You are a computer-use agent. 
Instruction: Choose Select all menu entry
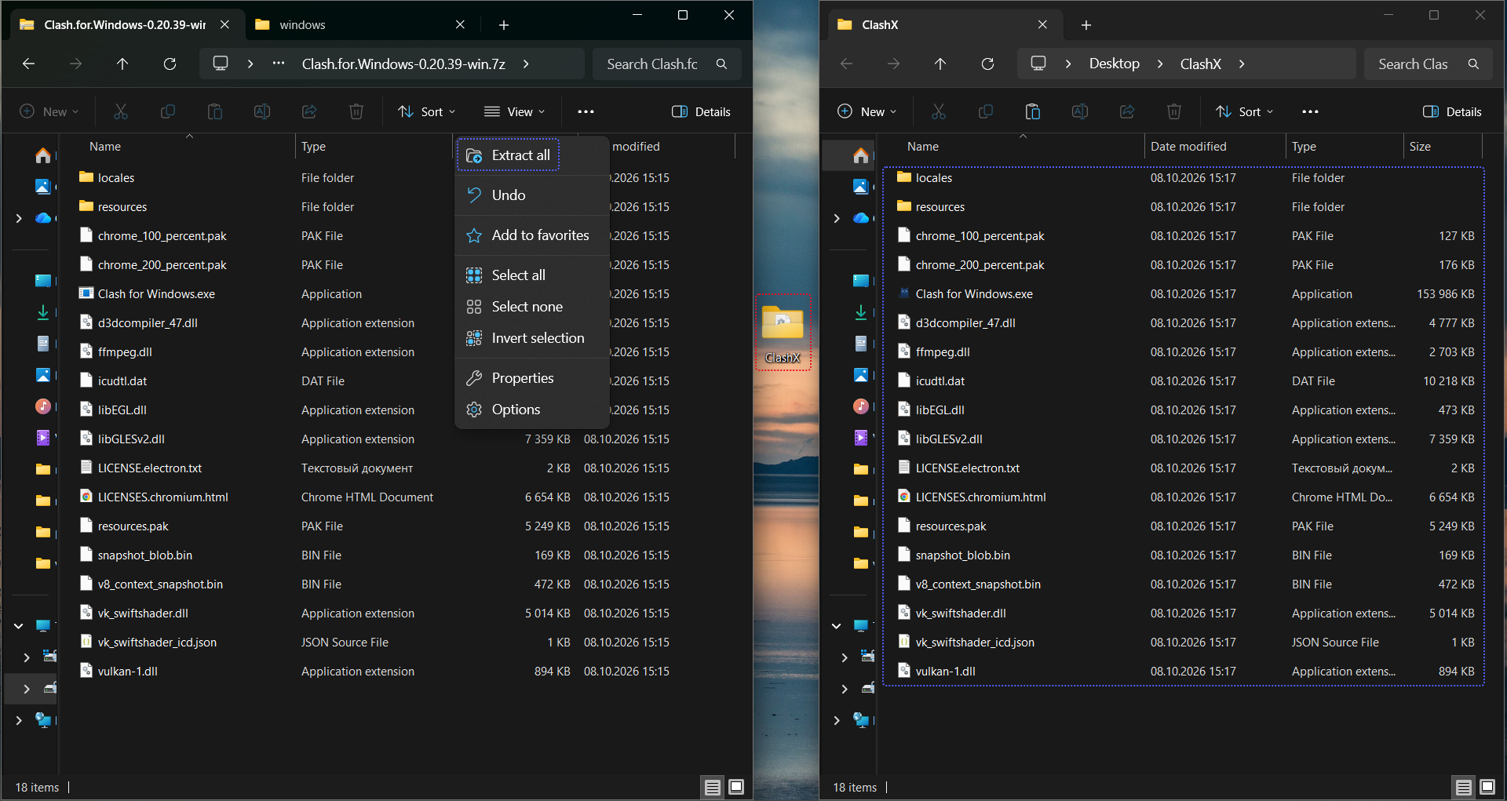click(532, 275)
